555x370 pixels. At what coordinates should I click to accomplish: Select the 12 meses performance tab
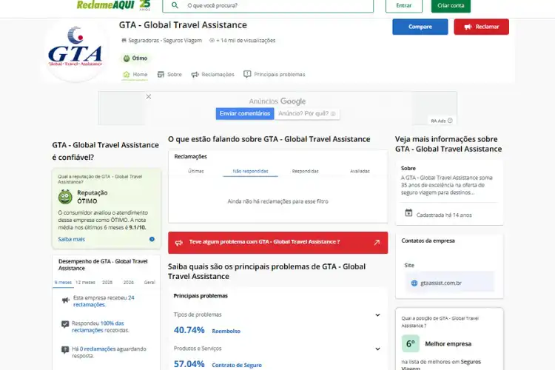pos(85,283)
